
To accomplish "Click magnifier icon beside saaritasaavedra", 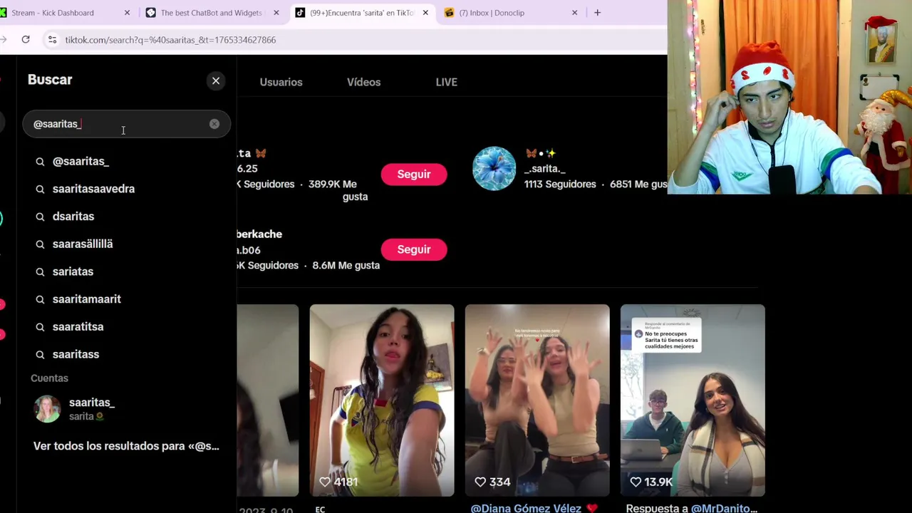I will 40,189.
